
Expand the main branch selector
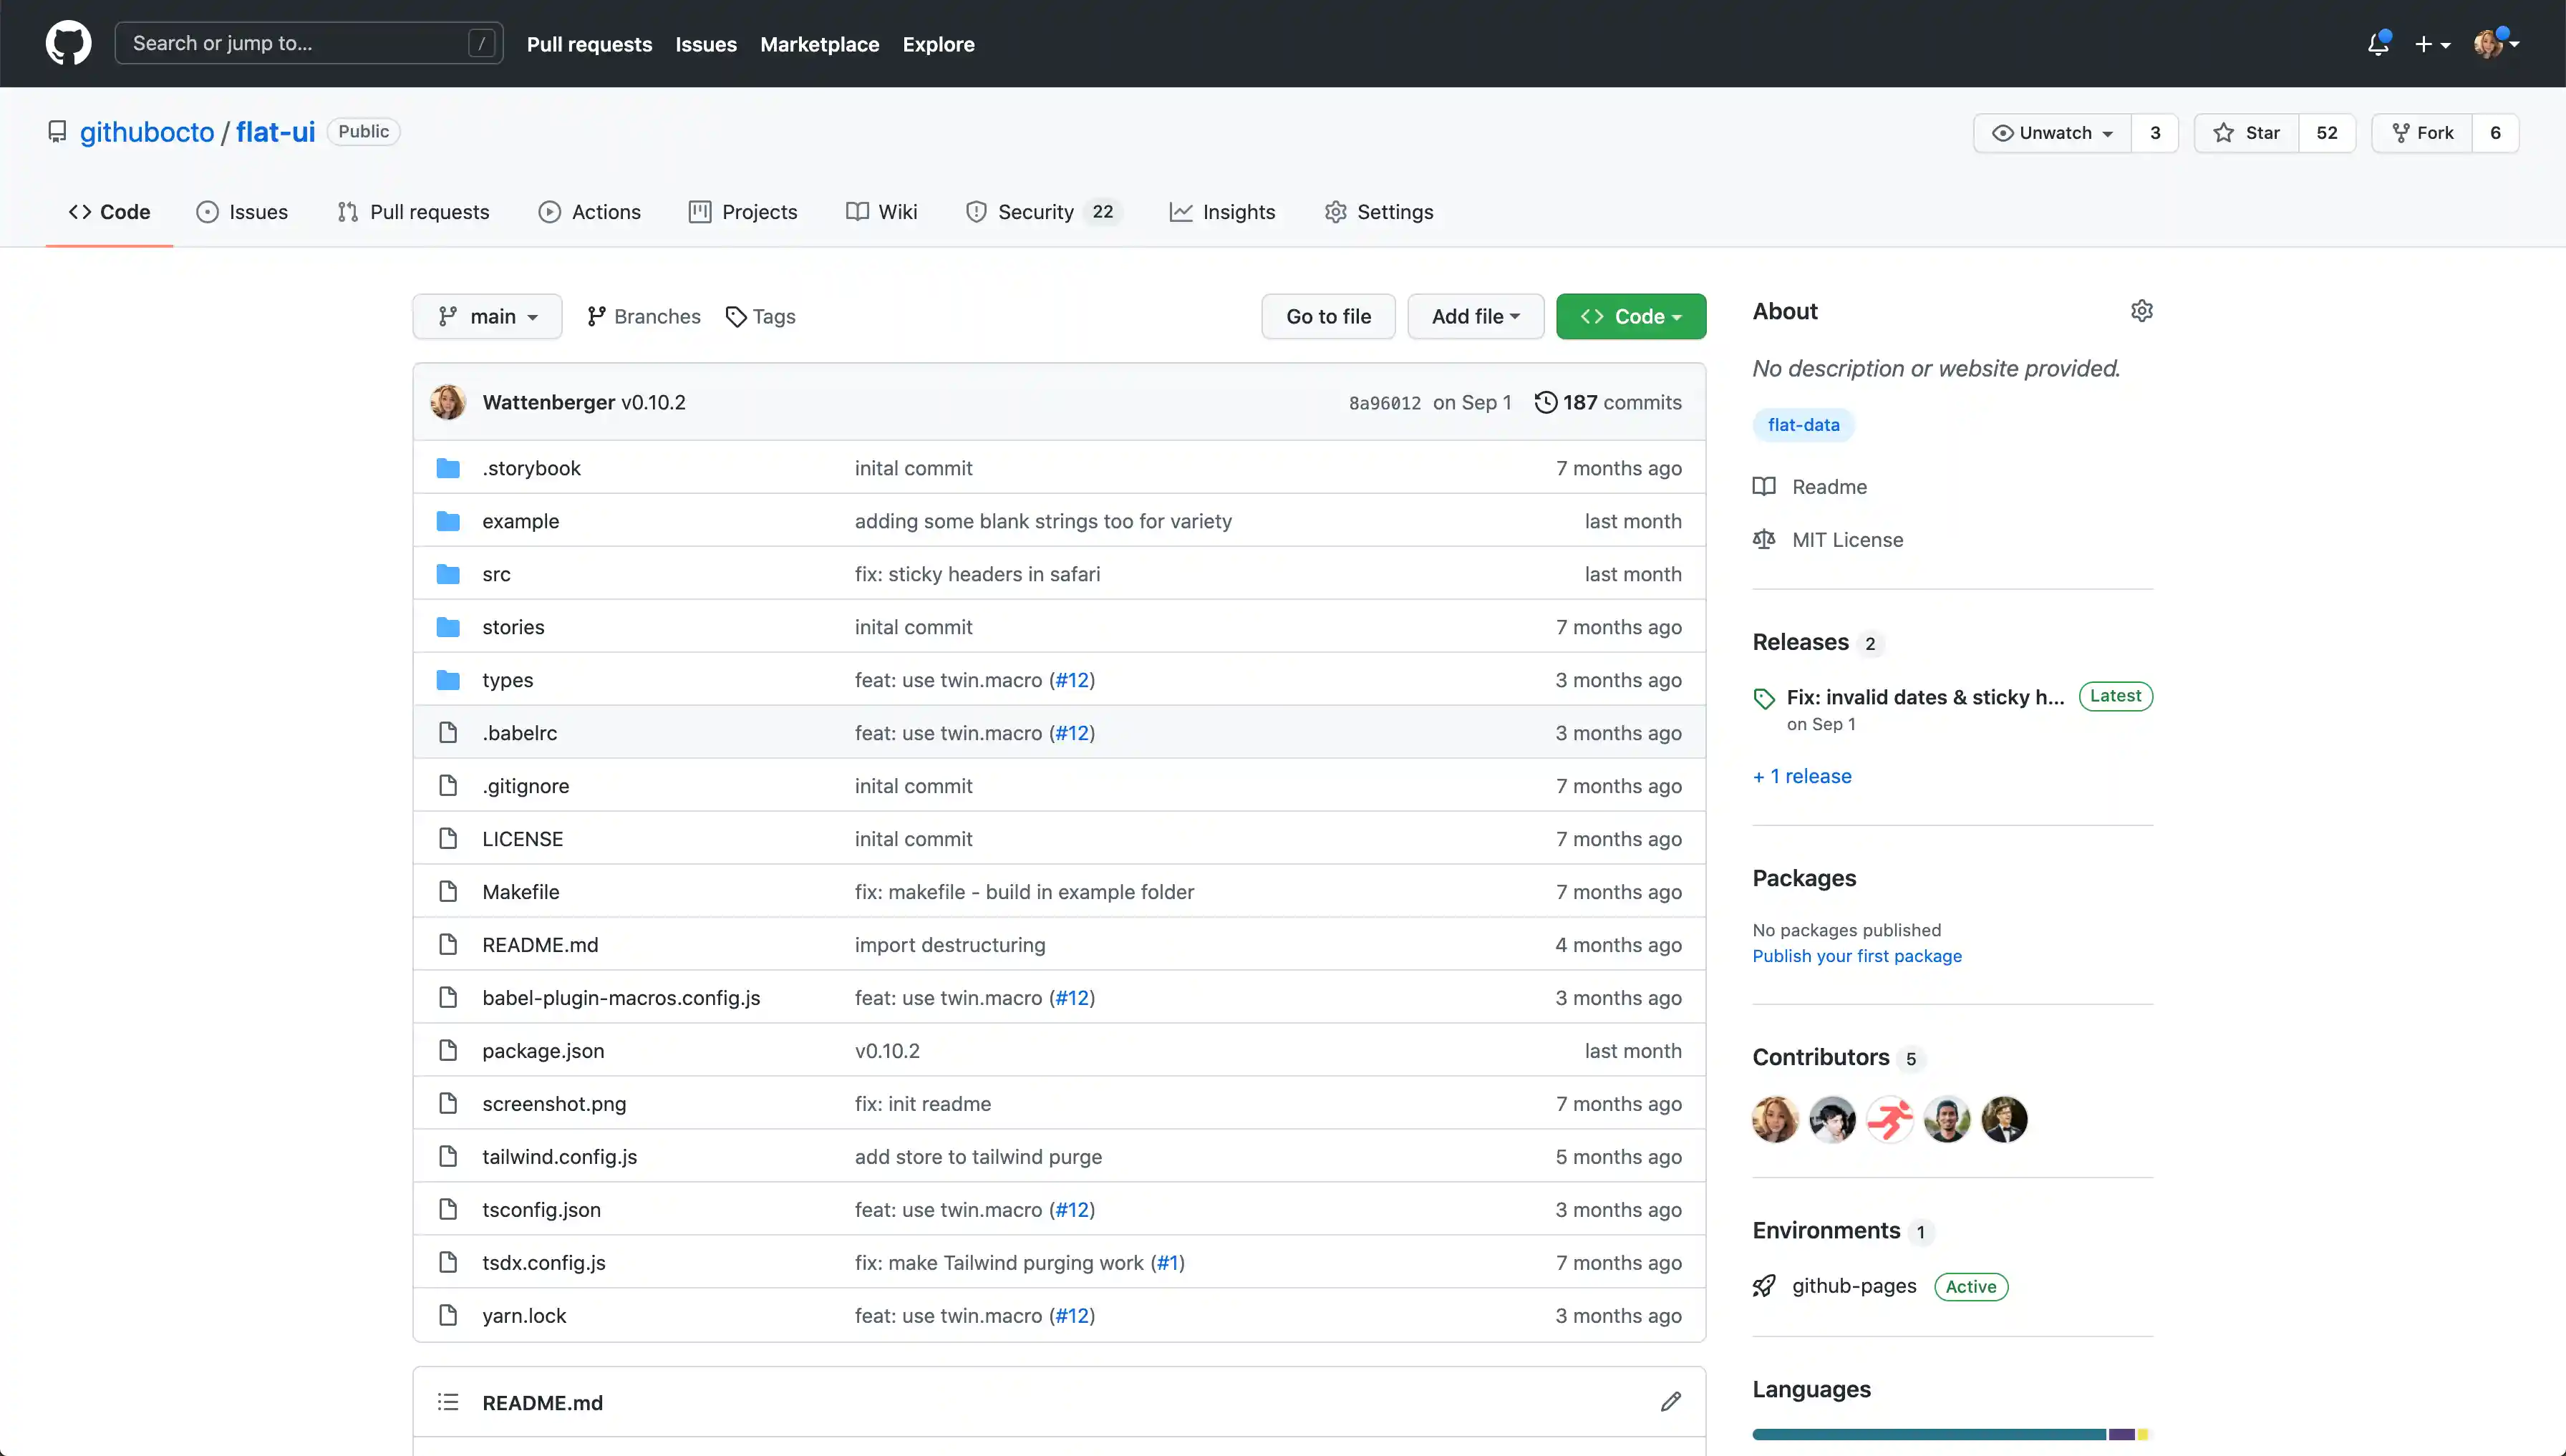(x=487, y=316)
